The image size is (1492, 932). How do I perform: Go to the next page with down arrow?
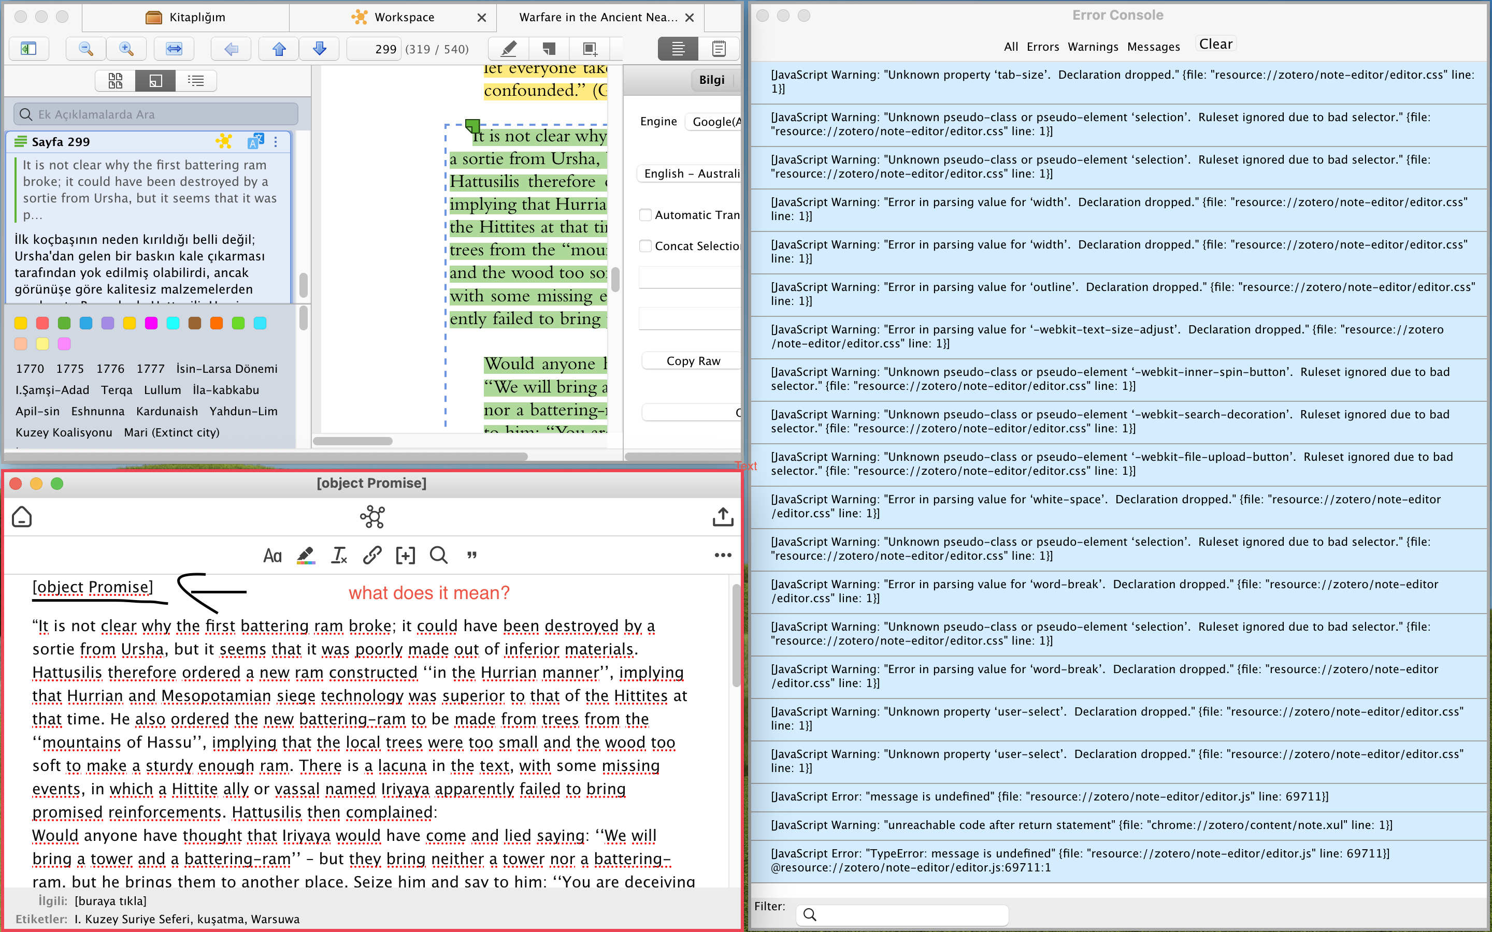click(319, 49)
